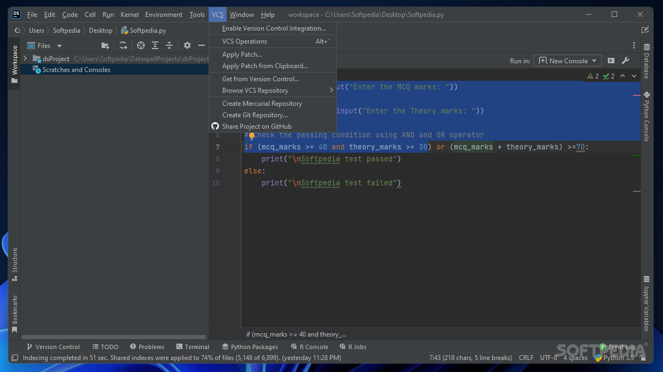The width and height of the screenshot is (663, 372).
Task: Open the Structure tool window
Action: coord(14,265)
